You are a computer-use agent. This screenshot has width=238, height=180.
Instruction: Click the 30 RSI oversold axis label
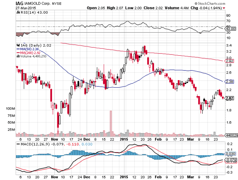[228, 32]
